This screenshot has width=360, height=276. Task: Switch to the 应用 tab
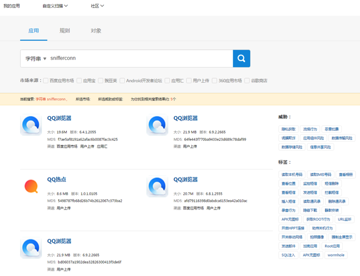[x=33, y=31]
